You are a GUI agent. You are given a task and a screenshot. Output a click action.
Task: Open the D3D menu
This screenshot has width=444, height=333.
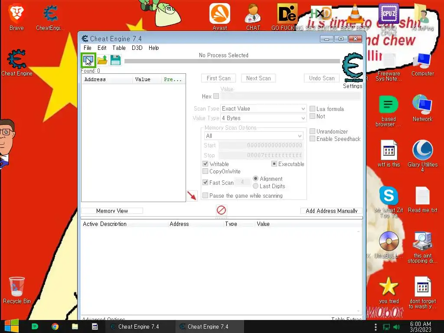click(137, 48)
